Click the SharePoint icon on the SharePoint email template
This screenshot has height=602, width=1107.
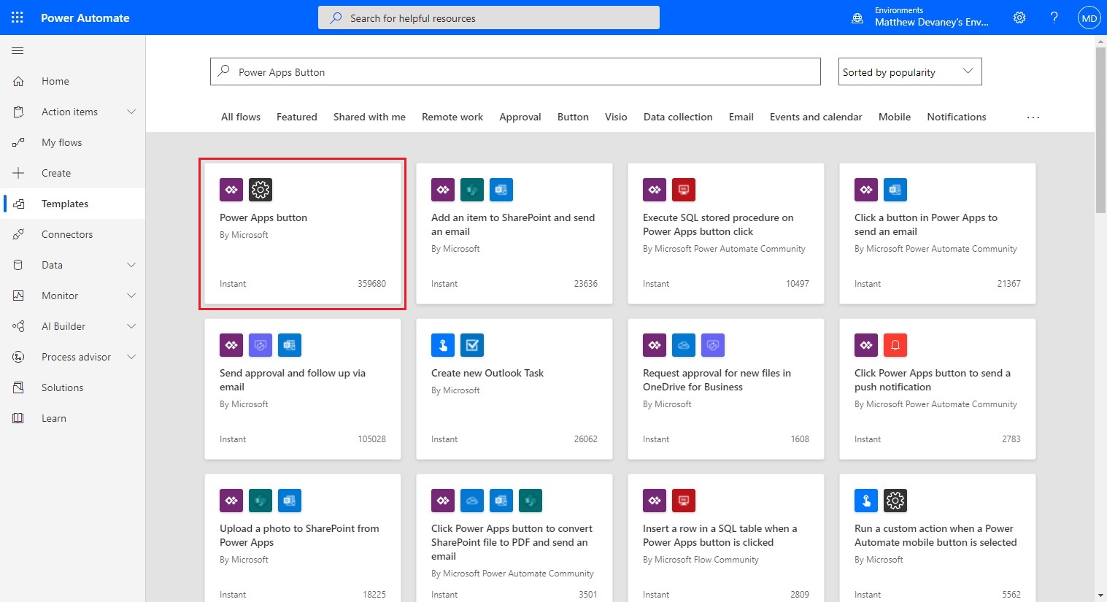[x=472, y=189]
